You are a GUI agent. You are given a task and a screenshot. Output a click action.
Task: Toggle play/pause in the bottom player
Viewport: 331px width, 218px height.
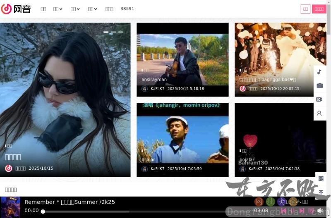pyautogui.click(x=293, y=211)
